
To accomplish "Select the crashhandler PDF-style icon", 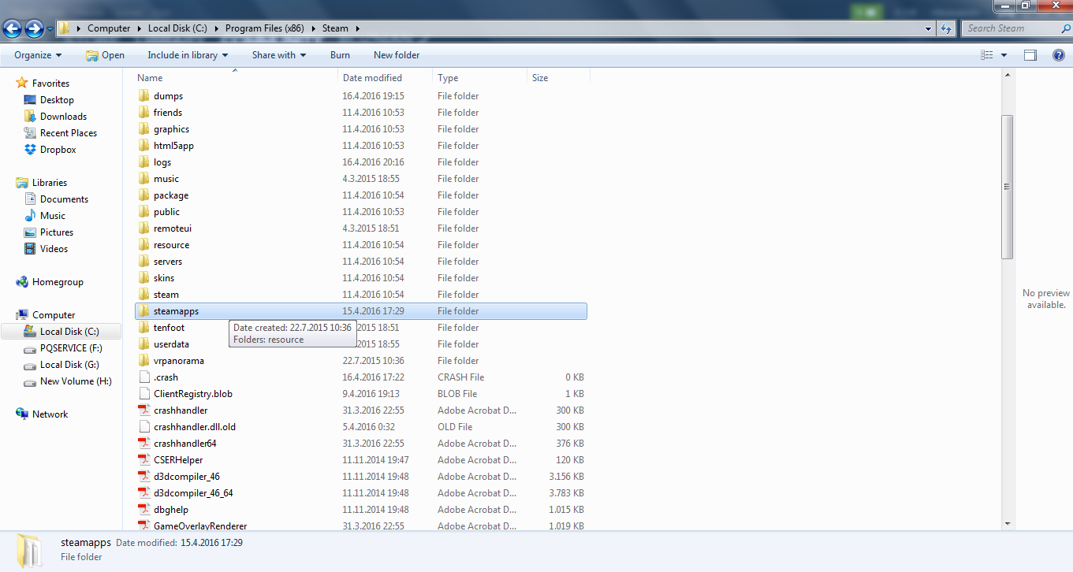I will point(143,410).
